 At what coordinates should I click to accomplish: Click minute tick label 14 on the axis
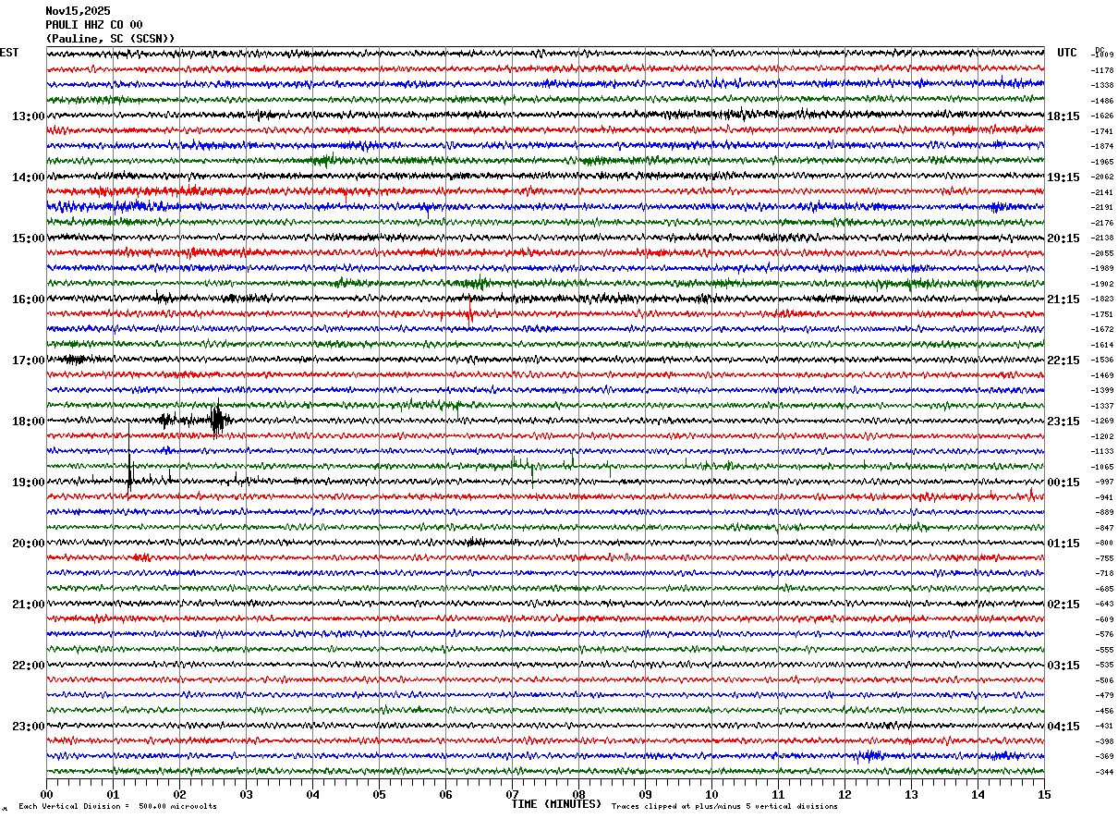pos(978,794)
